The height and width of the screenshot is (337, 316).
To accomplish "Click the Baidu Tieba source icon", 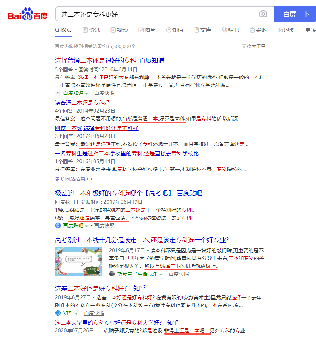I will click(58, 225).
